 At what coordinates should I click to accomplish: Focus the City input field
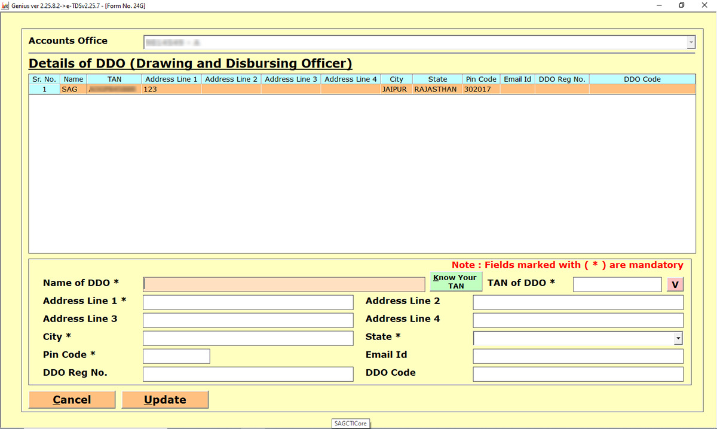pyautogui.click(x=248, y=338)
